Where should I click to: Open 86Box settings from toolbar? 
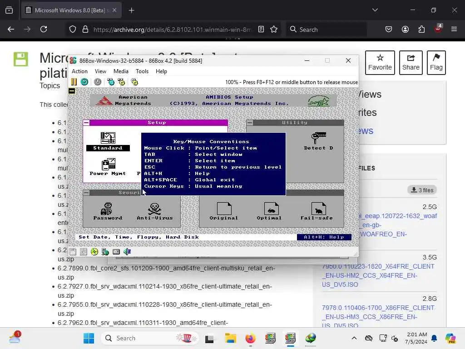pos(134,82)
